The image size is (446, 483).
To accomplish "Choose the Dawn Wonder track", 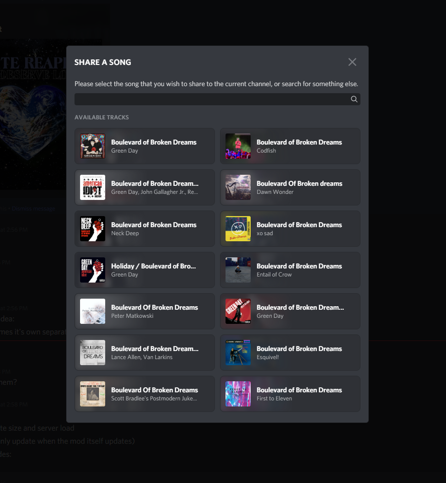I will pos(290,187).
